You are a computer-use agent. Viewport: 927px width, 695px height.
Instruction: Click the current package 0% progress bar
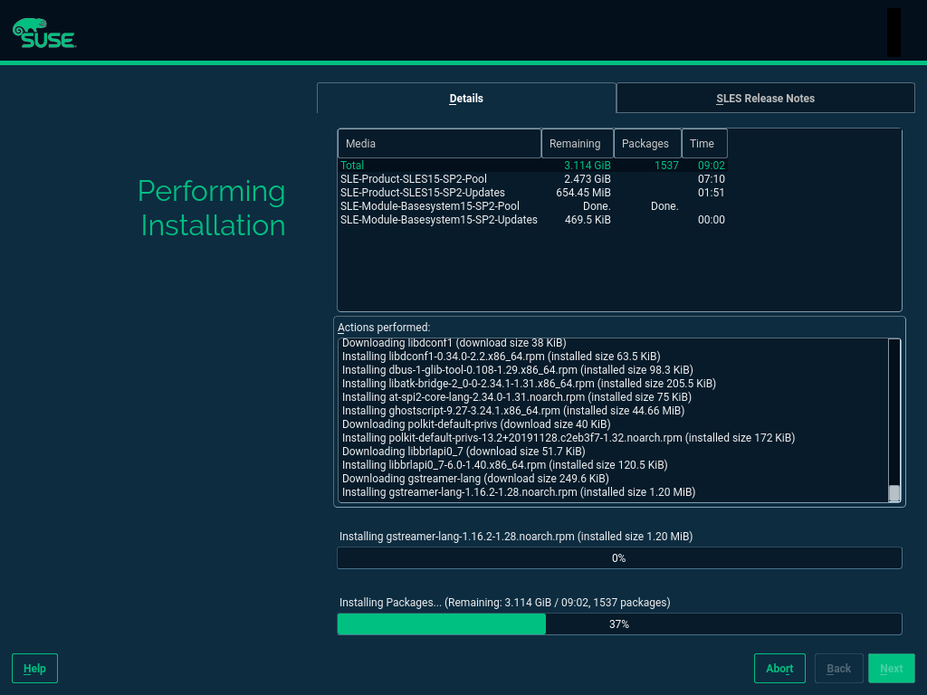tap(619, 558)
